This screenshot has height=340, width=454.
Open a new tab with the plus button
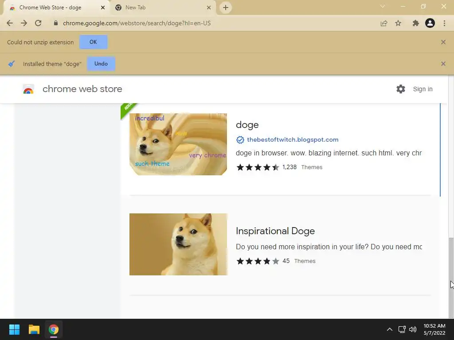click(x=226, y=8)
